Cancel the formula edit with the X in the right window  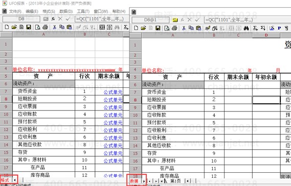(x=190, y=19)
